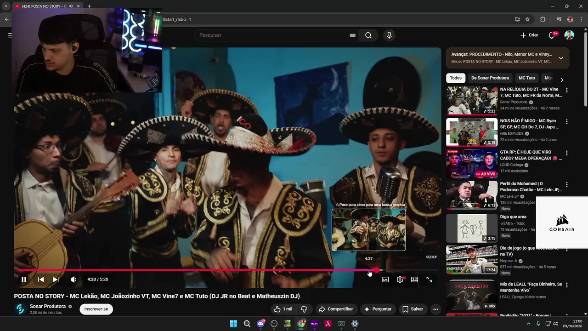Open options for Perfil do Mohamed video
This screenshot has height=331, width=588.
click(566, 185)
